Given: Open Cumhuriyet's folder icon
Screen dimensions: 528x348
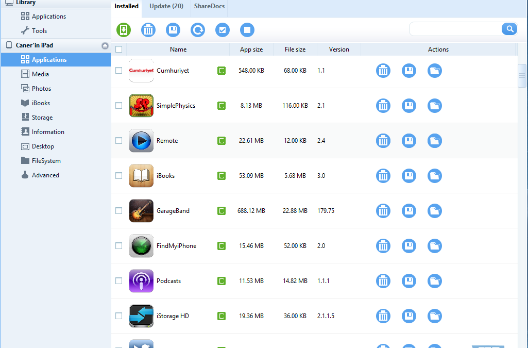Looking at the screenshot, I should tap(435, 71).
